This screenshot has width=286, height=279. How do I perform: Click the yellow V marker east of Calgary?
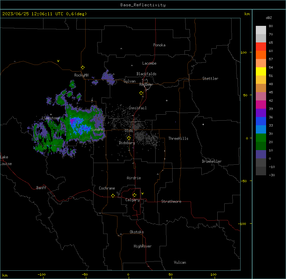(142, 194)
